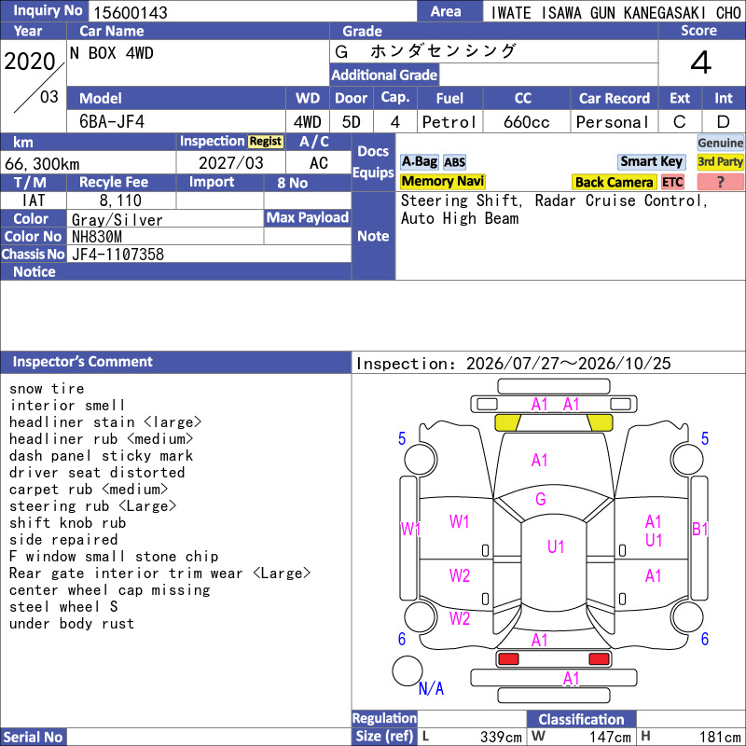
Task: Click the Genuine legend badge
Action: (720, 143)
